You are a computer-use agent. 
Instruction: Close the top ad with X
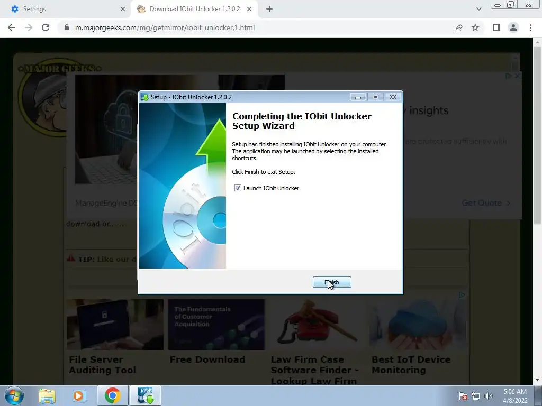[x=518, y=76]
